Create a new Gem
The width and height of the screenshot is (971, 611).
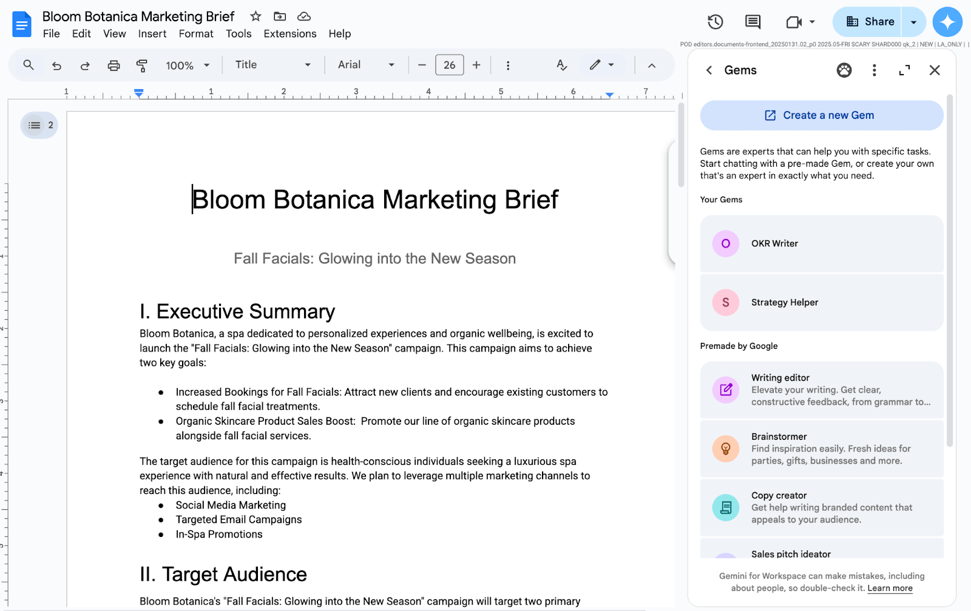820,115
